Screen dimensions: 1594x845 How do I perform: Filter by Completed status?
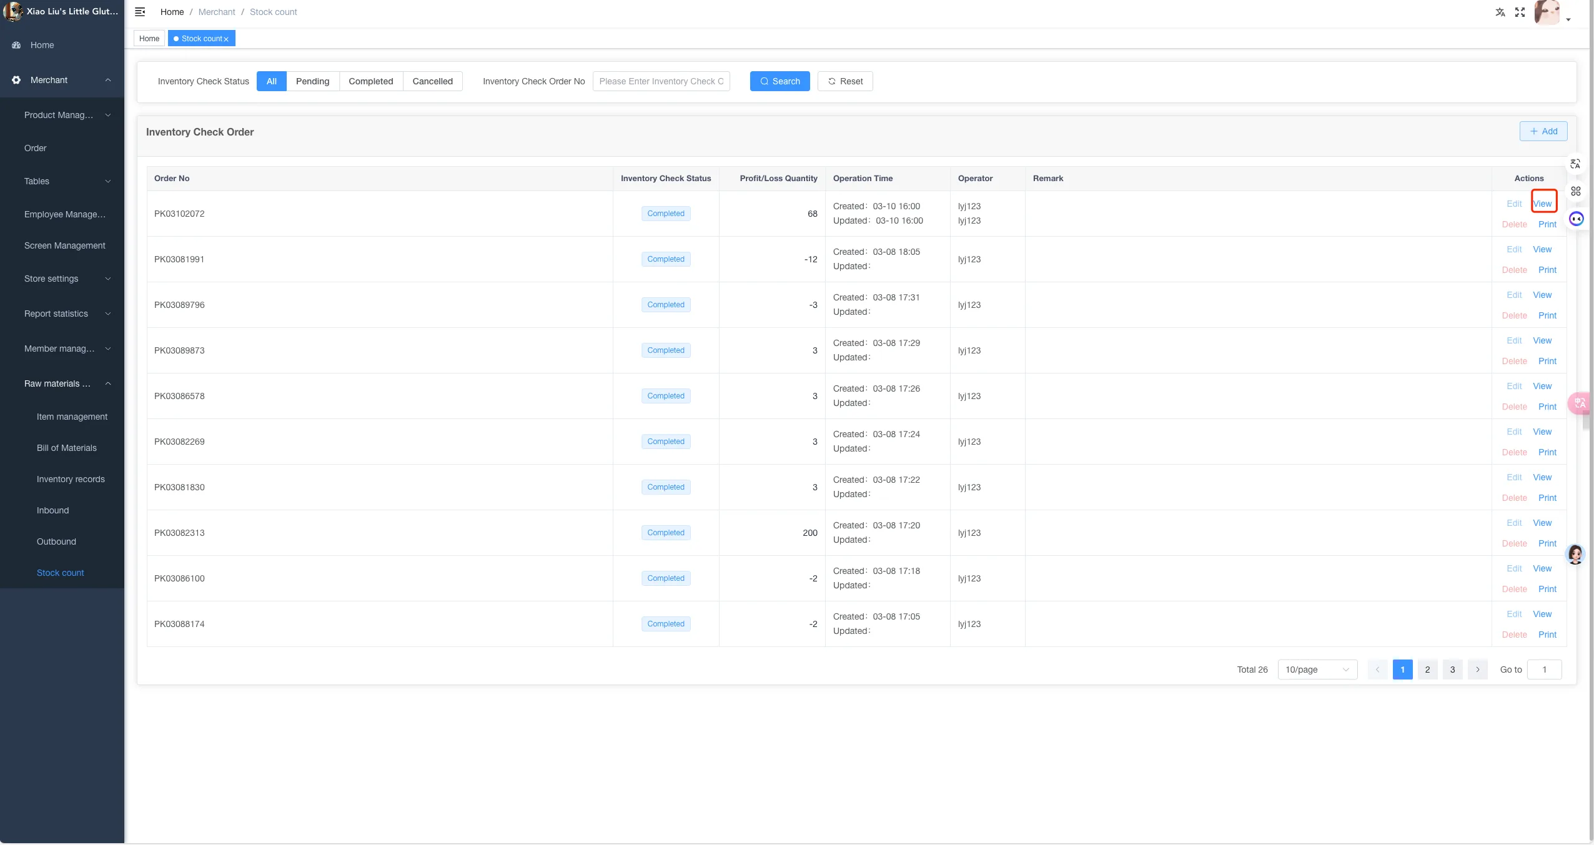[x=371, y=81]
